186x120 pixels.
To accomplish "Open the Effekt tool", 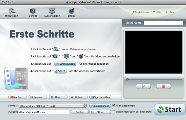I will pyautogui.click(x=71, y=11).
